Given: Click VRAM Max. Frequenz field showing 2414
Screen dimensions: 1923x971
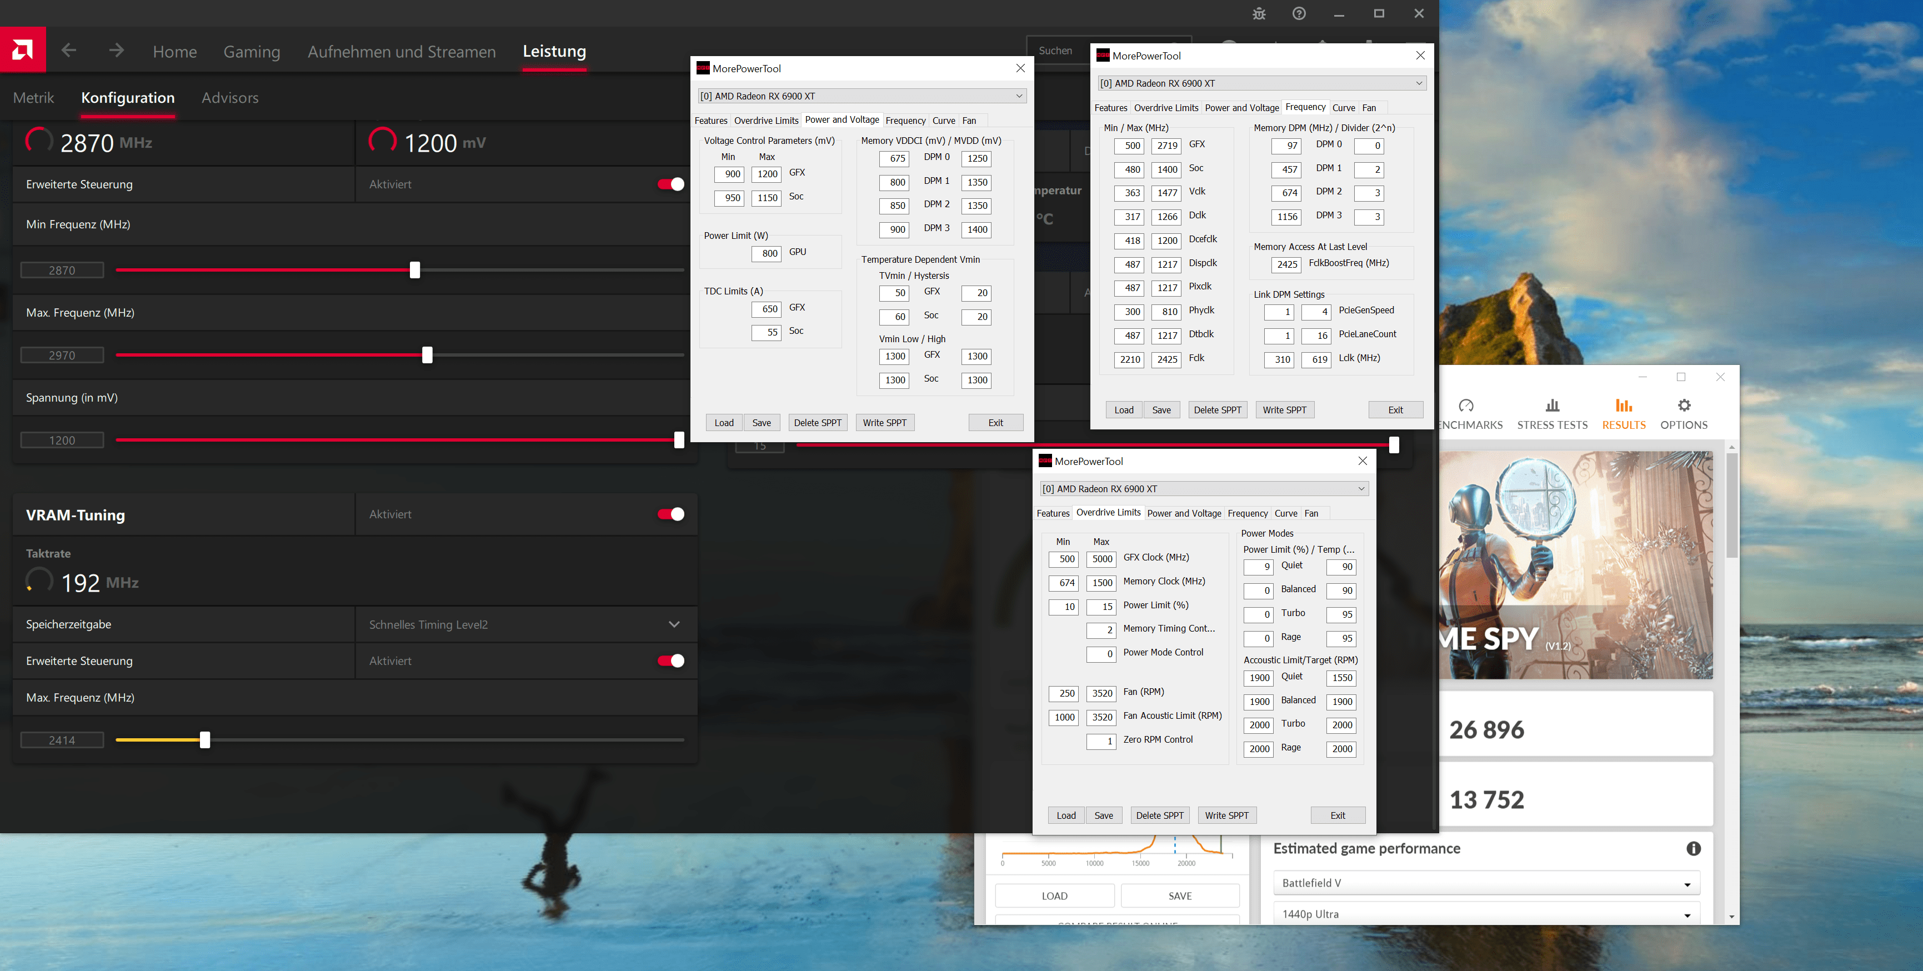Looking at the screenshot, I should coord(62,740).
